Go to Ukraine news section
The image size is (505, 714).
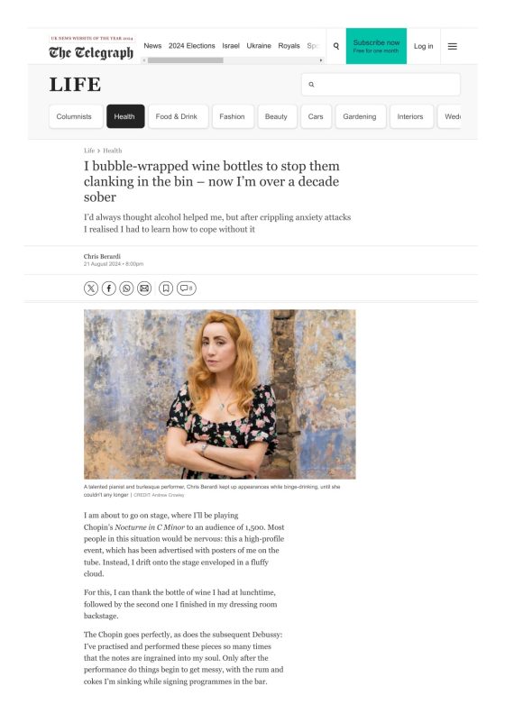(x=259, y=46)
